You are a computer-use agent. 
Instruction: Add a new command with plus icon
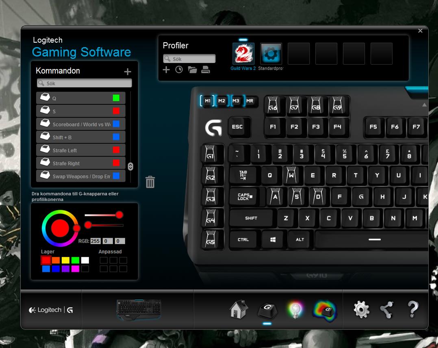[128, 72]
